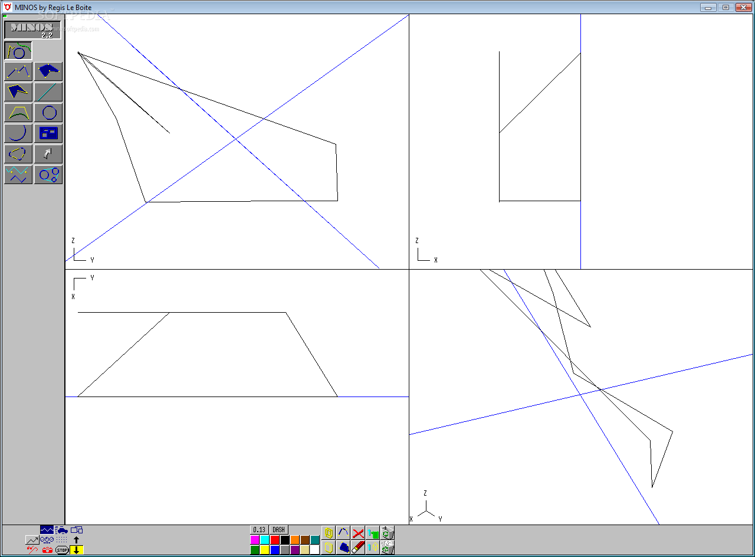The width and height of the screenshot is (755, 557).
Task: Click the filled blue surface icon
Action: click(343, 548)
